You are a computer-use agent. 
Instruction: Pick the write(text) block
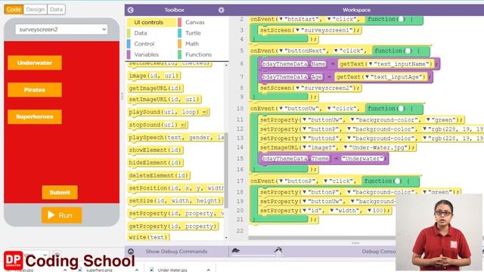pos(148,236)
